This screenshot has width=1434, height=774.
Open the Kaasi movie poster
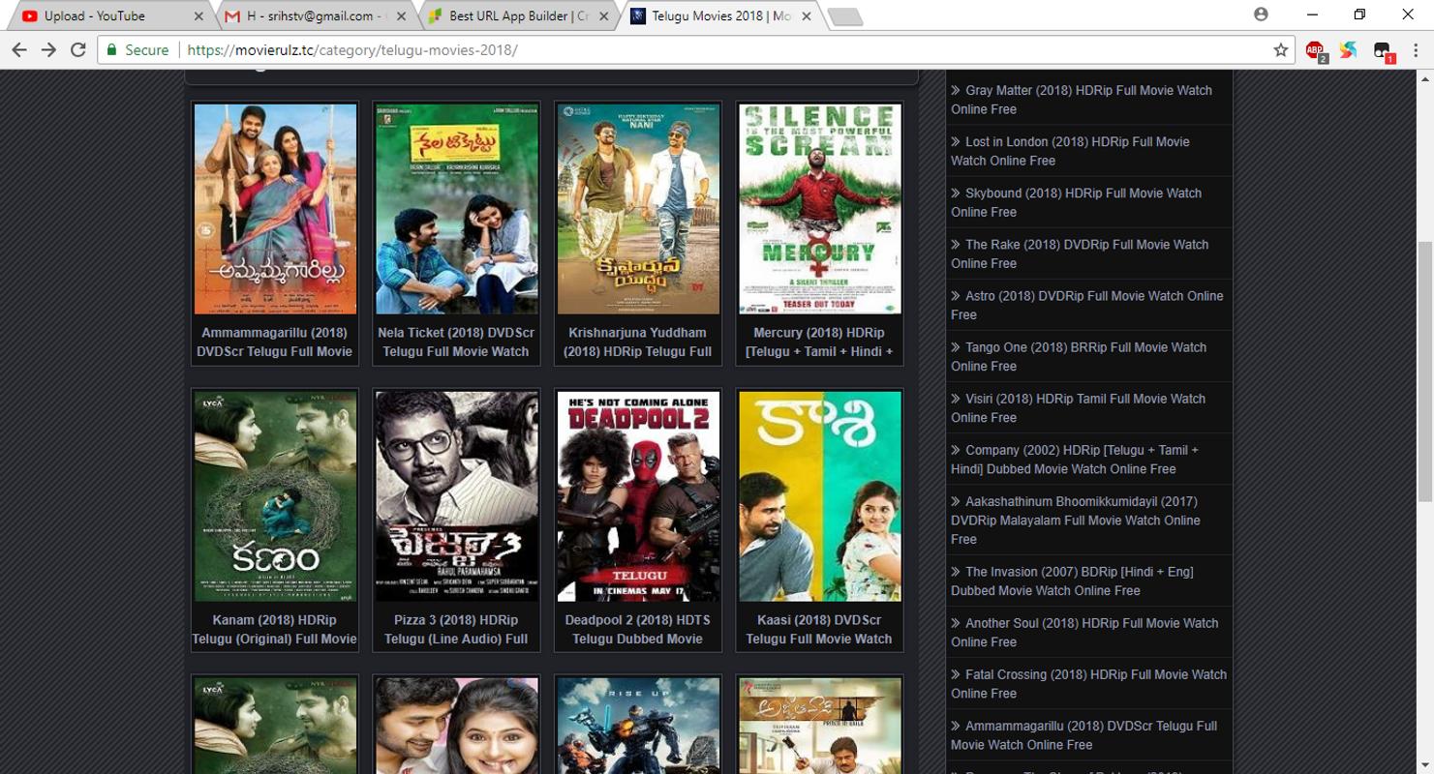[x=820, y=496]
